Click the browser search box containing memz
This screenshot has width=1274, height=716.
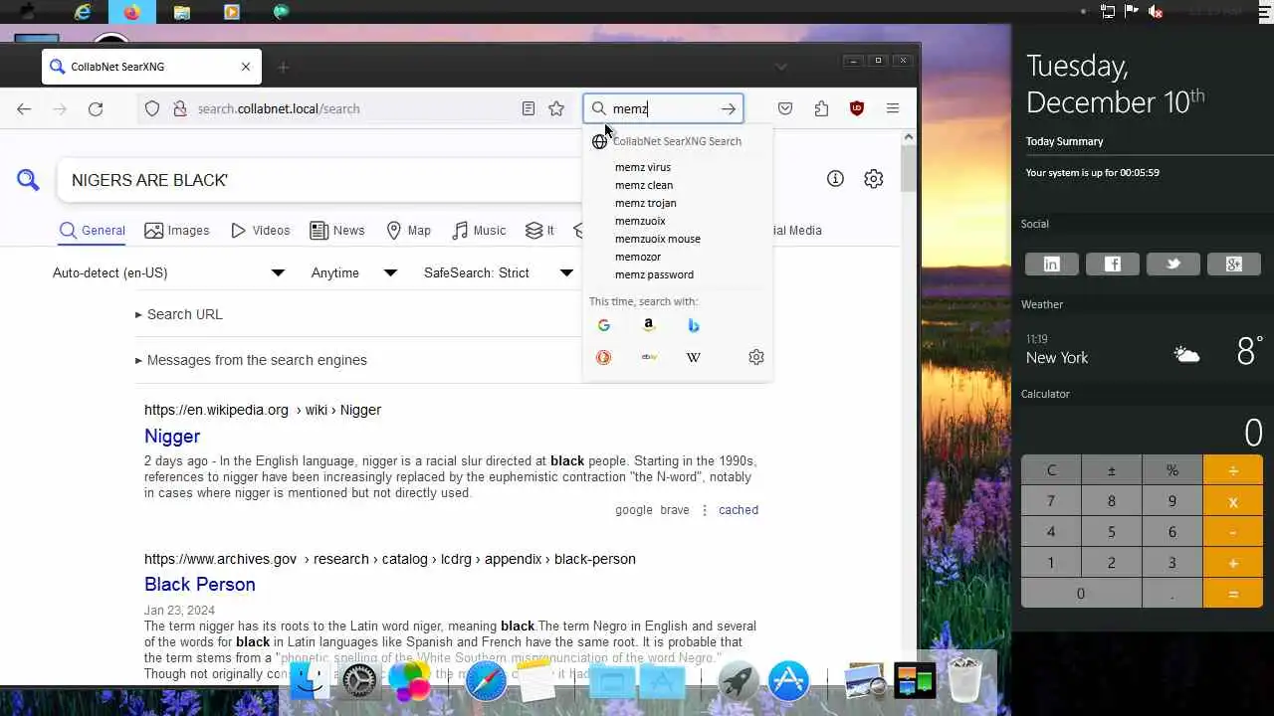pos(663,109)
